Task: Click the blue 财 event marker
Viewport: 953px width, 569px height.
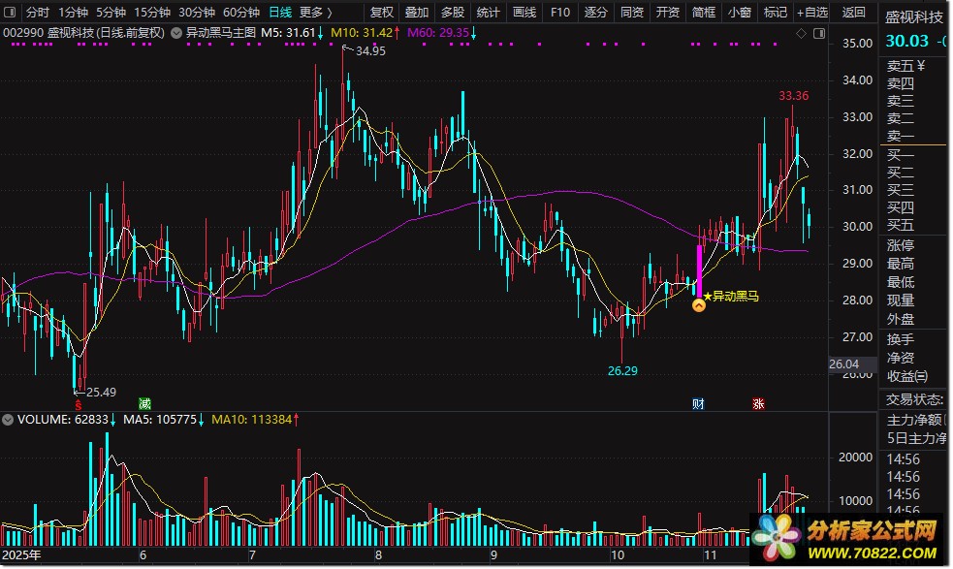Action: [698, 403]
